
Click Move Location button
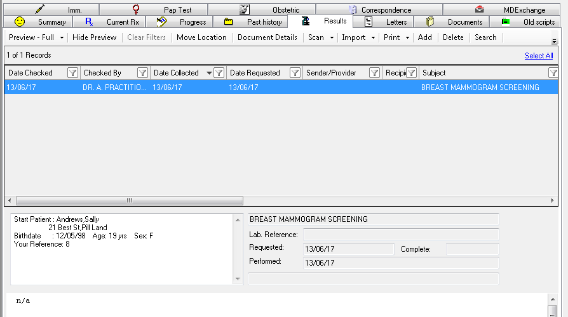[x=201, y=37]
